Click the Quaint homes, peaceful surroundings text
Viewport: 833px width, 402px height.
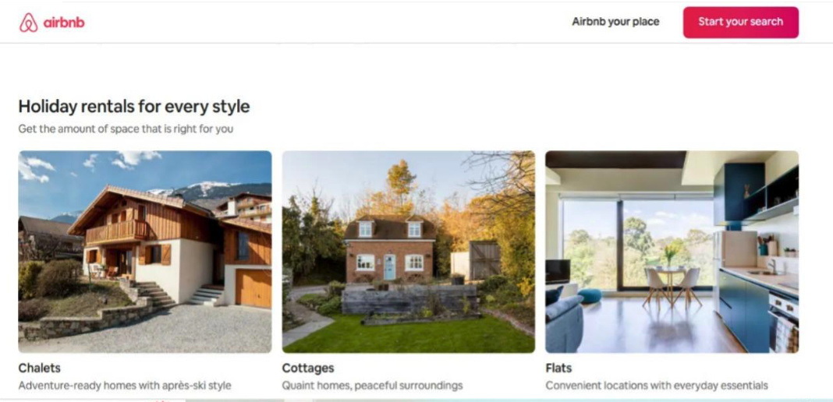(372, 386)
